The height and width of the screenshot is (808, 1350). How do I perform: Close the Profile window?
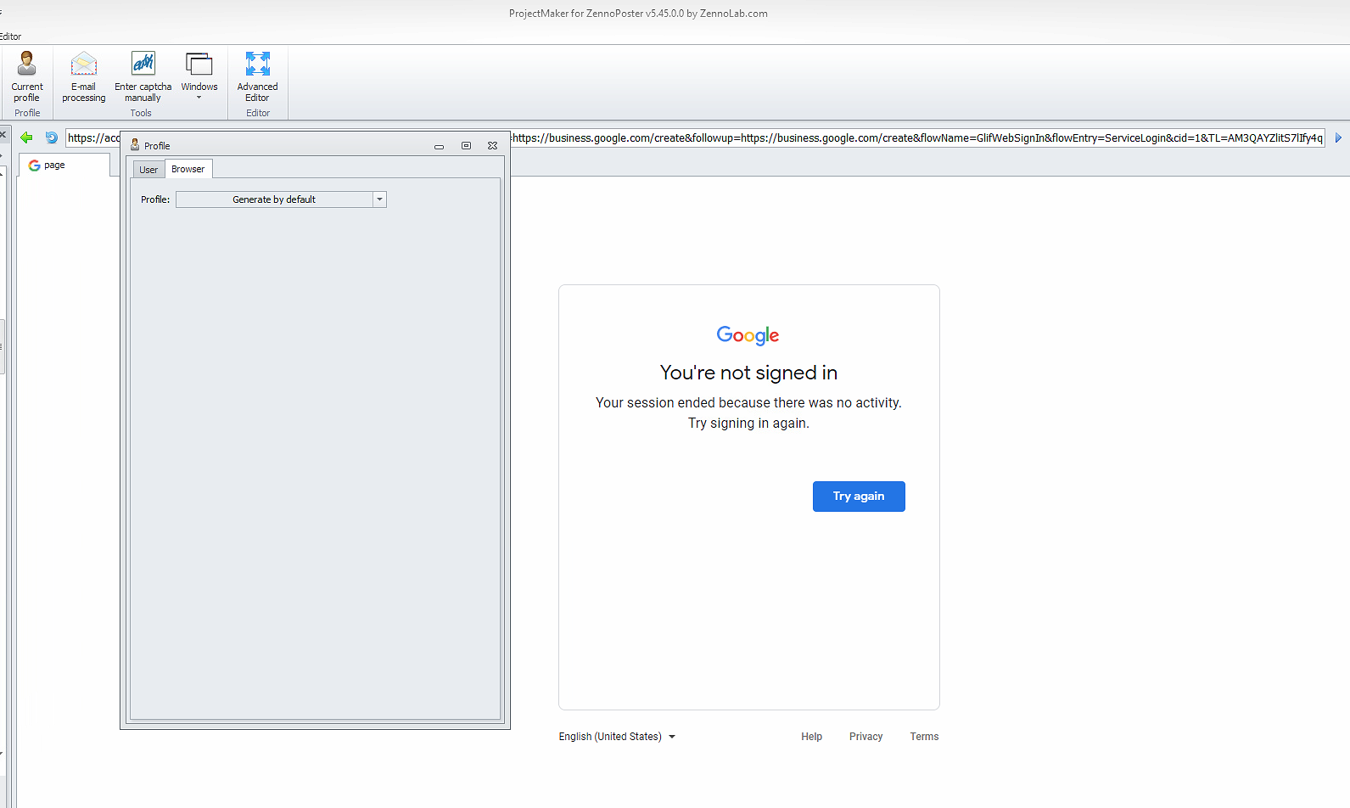[x=492, y=146]
